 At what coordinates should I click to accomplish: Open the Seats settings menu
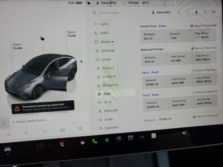click(102, 33)
